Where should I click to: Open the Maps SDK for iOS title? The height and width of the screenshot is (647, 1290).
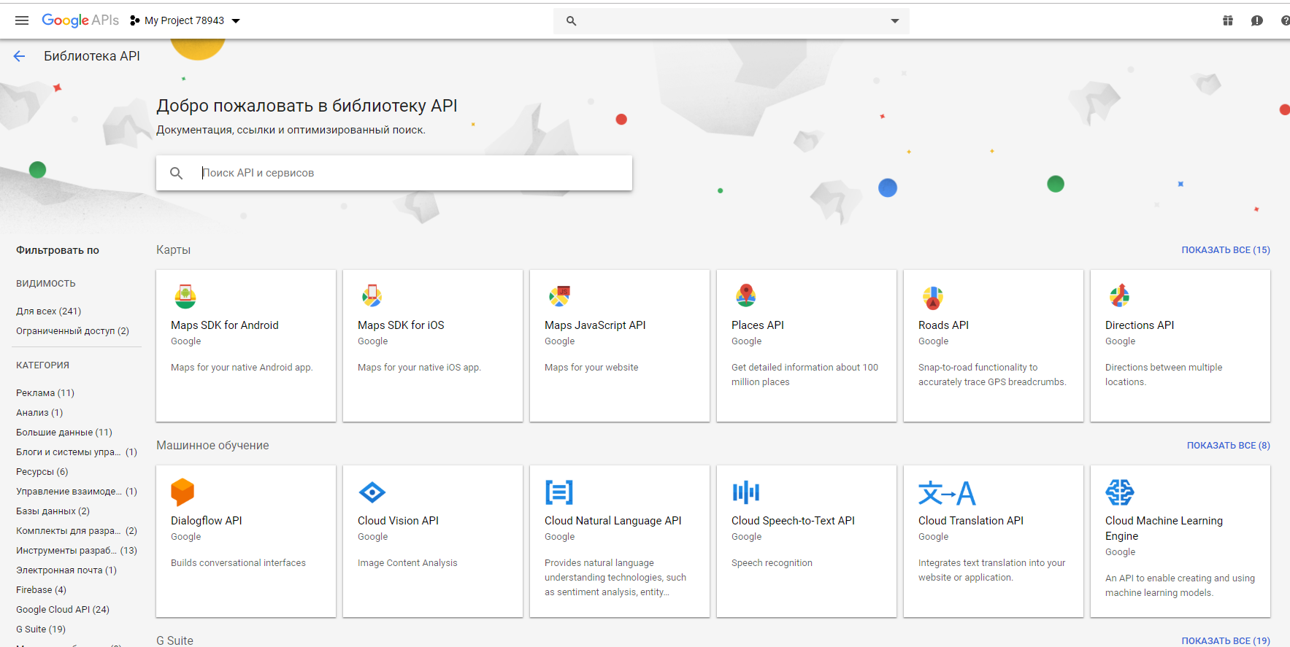pyautogui.click(x=401, y=325)
